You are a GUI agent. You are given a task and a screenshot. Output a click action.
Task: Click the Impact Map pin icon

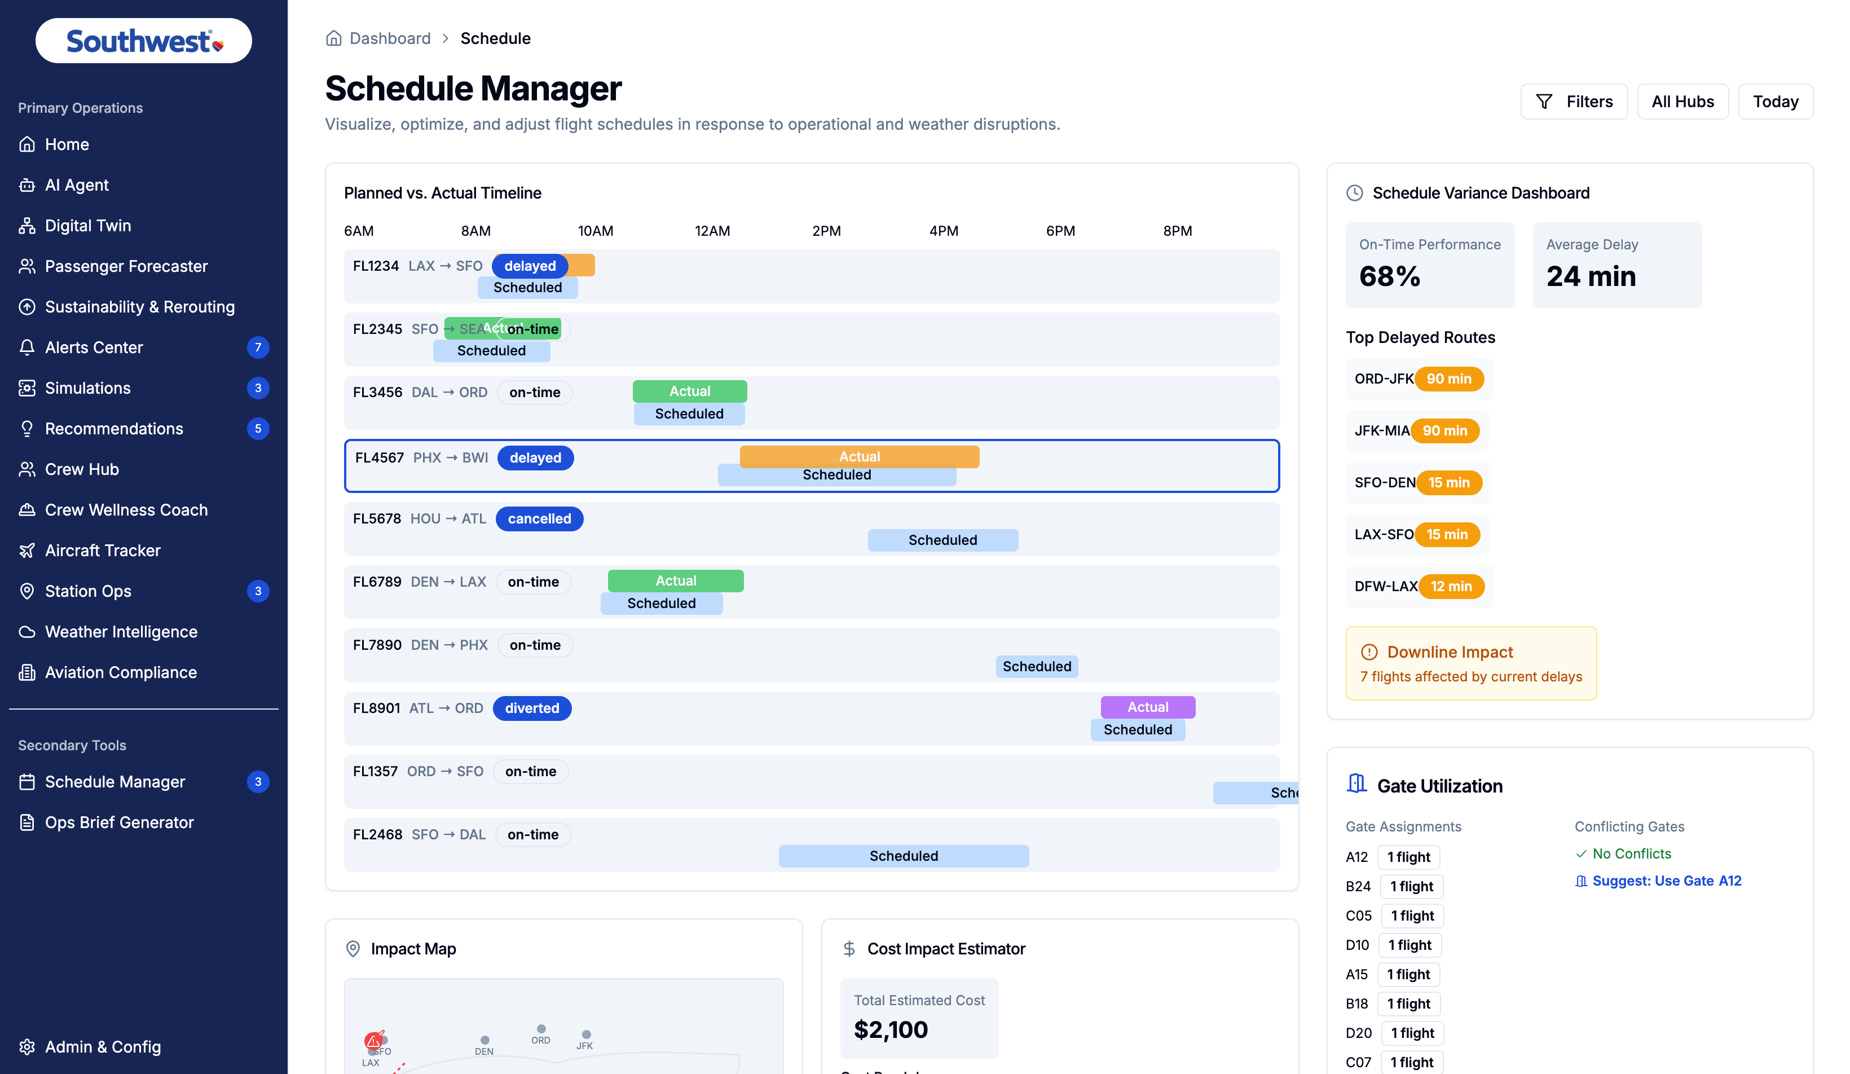pos(353,949)
